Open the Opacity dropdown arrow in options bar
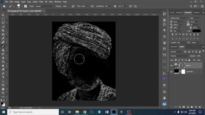205x115 pixels. click(x=69, y=6)
